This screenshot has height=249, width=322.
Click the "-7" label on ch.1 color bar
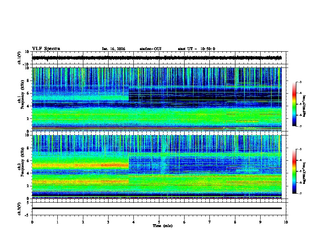coord(300,126)
